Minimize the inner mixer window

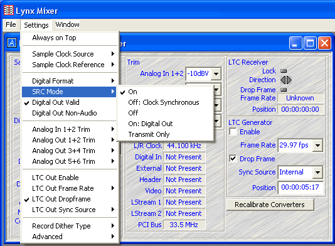[295, 43]
